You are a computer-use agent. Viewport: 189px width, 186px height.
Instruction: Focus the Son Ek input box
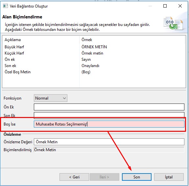click(109, 115)
